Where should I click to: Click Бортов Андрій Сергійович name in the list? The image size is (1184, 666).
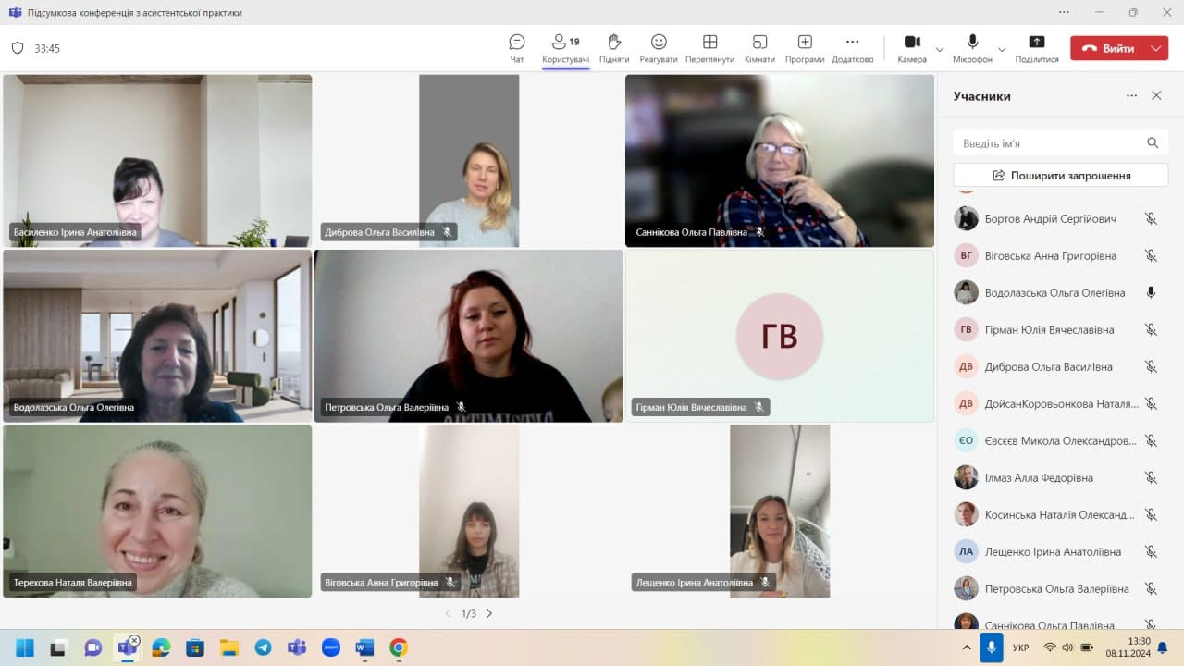click(1051, 219)
